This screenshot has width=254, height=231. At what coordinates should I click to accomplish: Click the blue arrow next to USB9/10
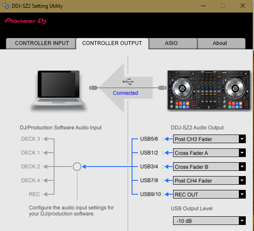pyautogui.click(x=169, y=194)
